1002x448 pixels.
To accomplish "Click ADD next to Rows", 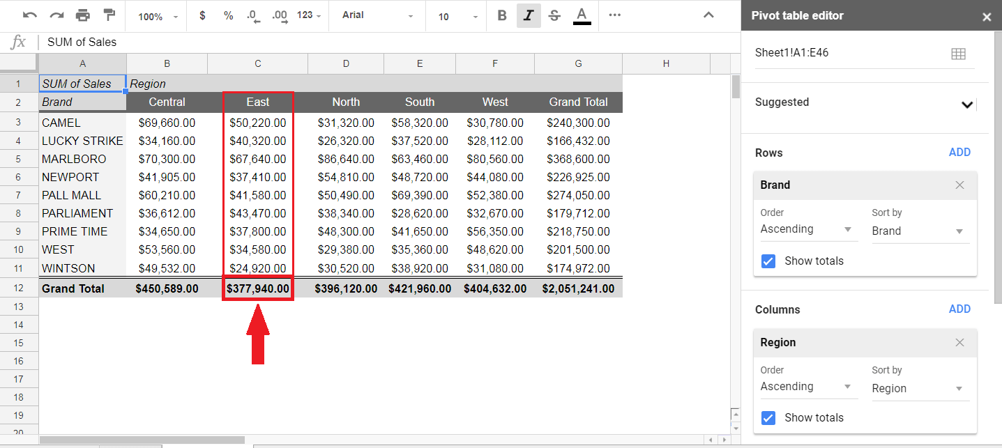I will click(959, 153).
